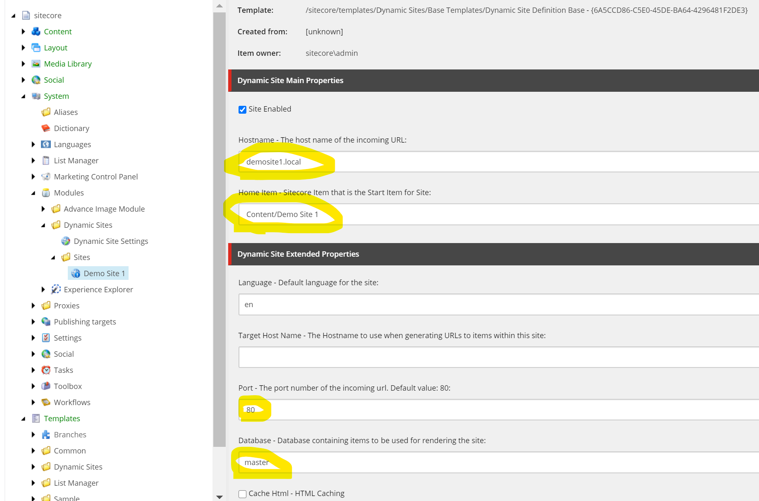Click the Content node icon

(36, 31)
